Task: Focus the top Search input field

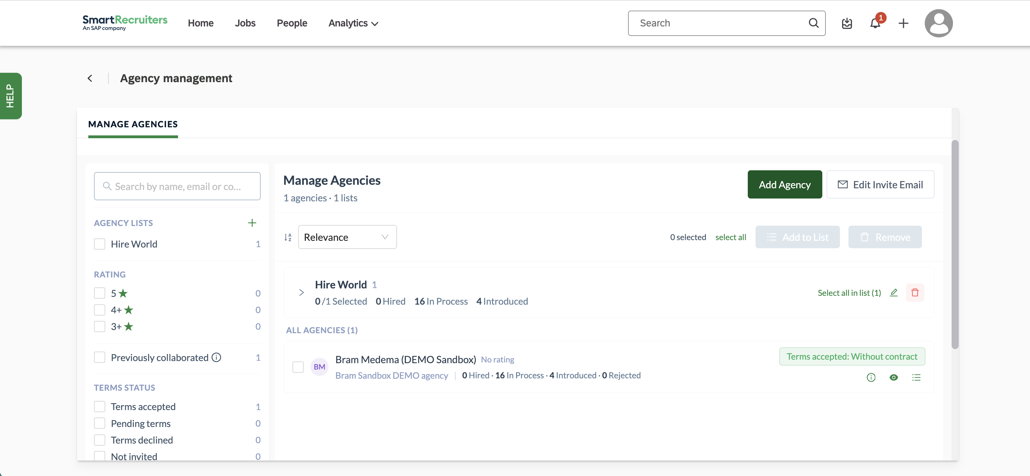Action: [x=727, y=23]
